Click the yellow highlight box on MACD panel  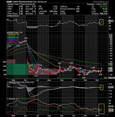(102, 87)
